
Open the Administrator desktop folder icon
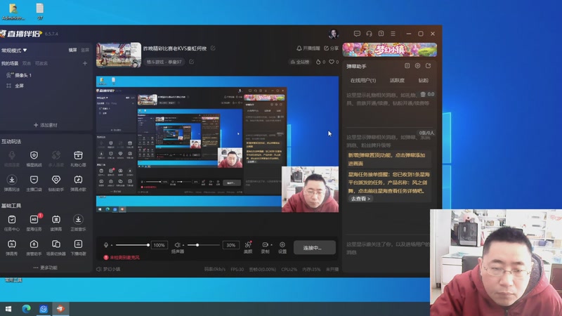pyautogui.click(x=13, y=11)
